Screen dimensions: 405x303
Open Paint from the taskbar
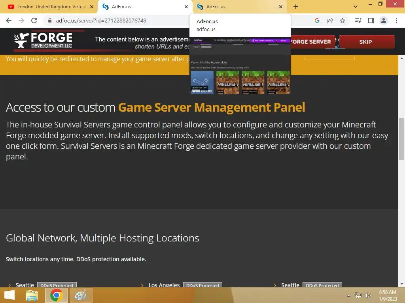[x=81, y=295]
